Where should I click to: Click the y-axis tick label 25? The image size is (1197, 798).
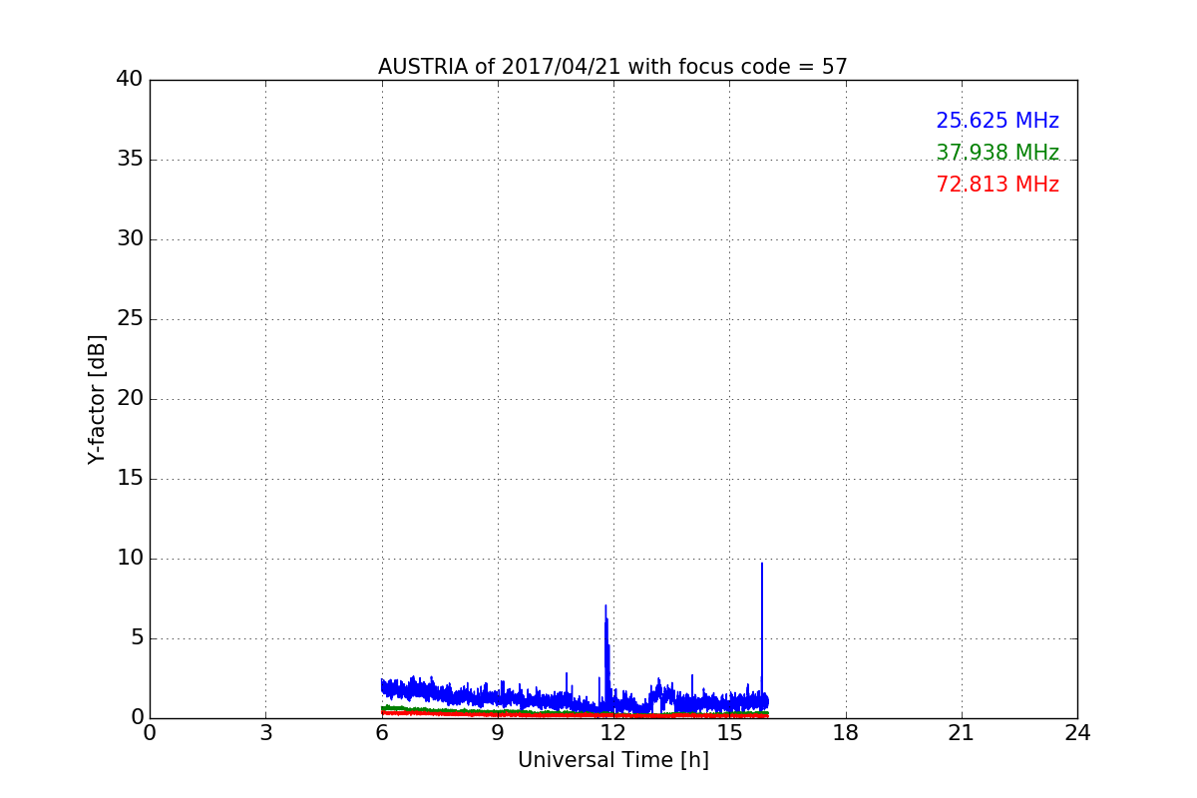pos(129,319)
